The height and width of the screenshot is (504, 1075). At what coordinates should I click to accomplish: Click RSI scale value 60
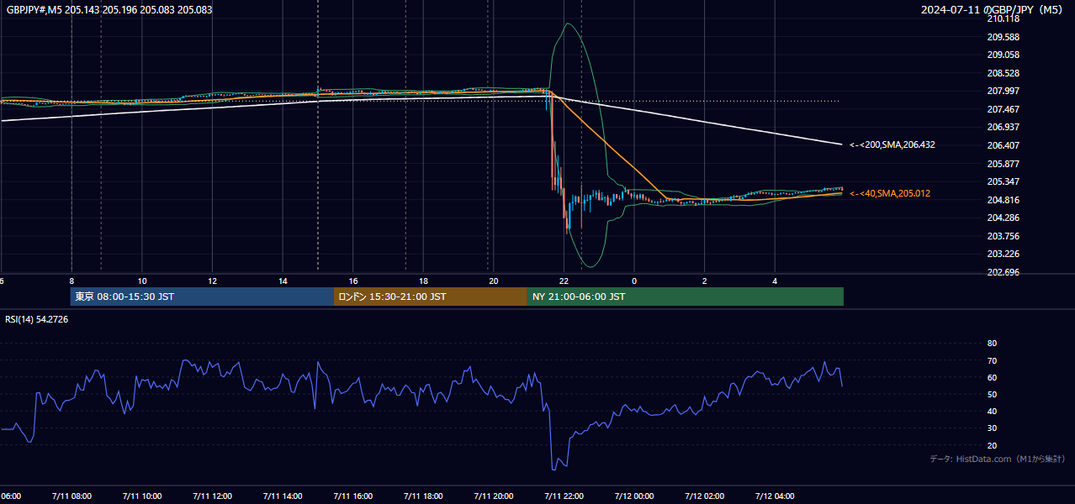point(992,377)
